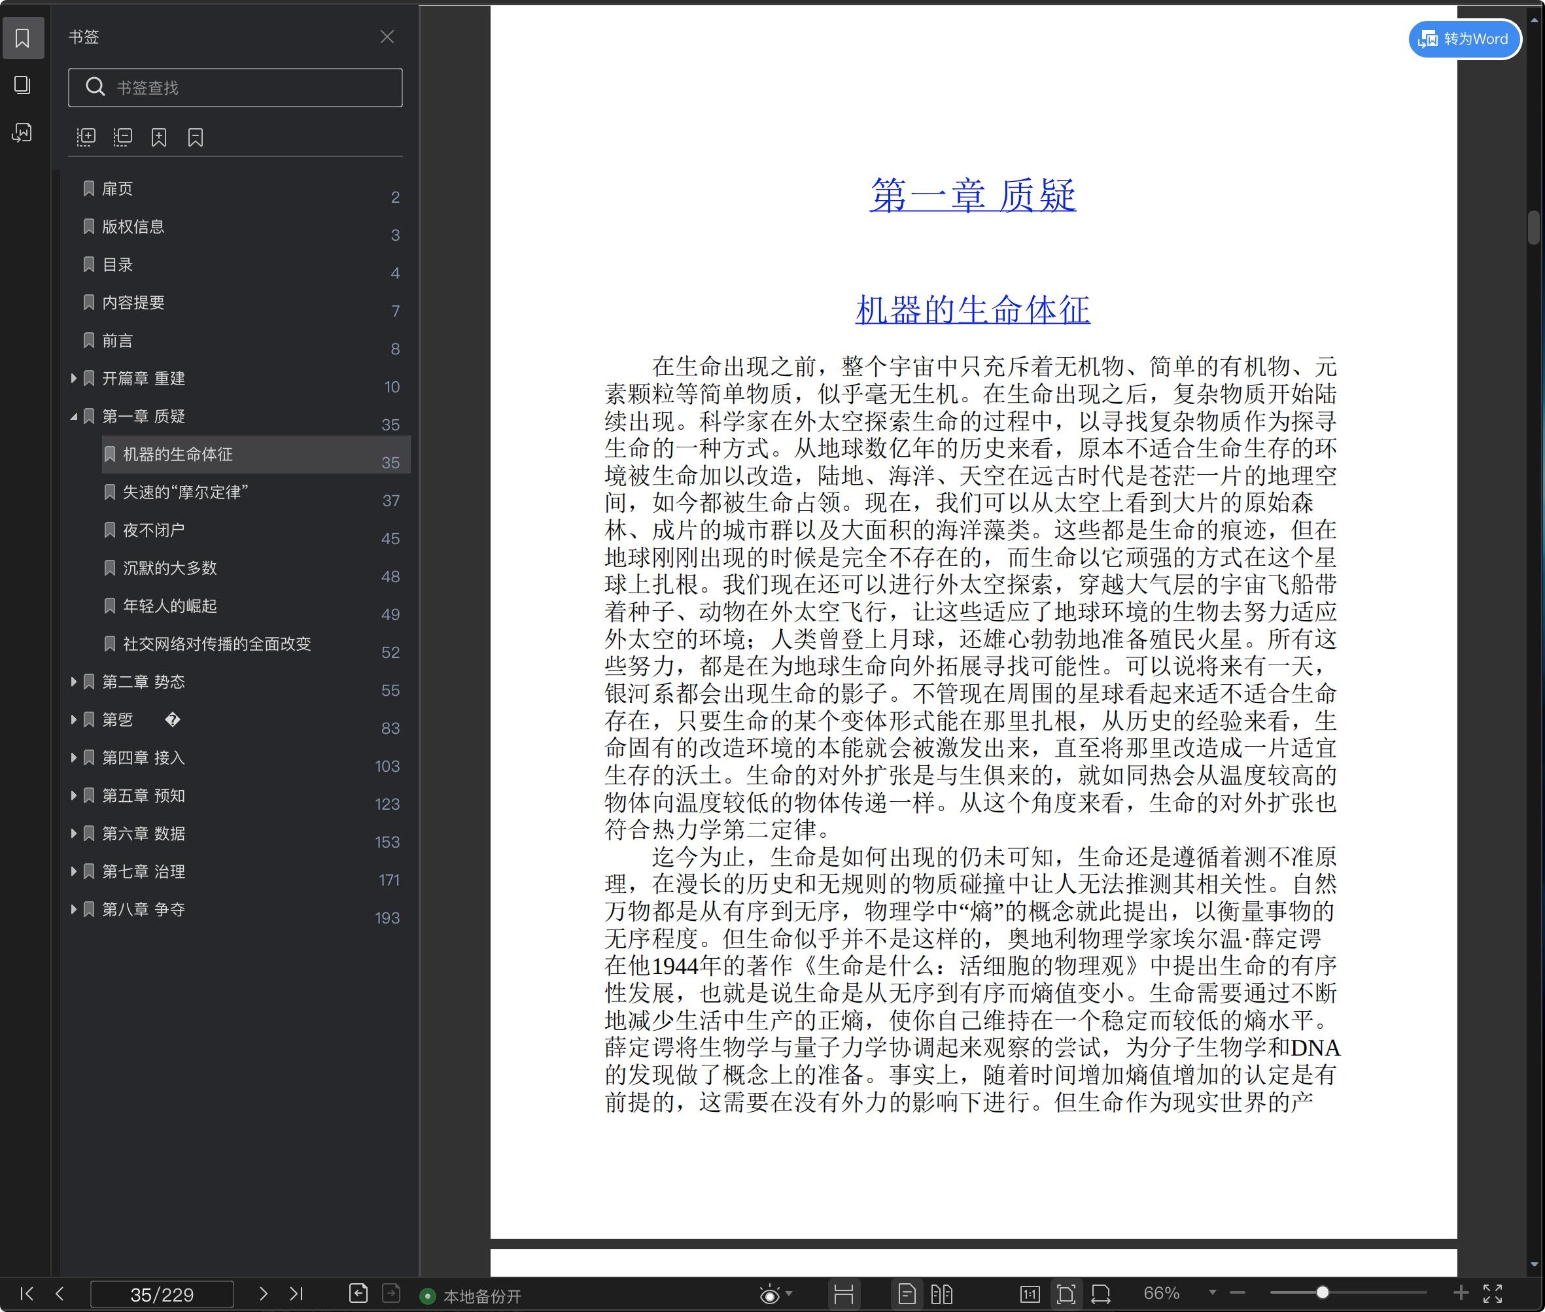
Task: Click the fit page icon
Action: point(1065,1294)
